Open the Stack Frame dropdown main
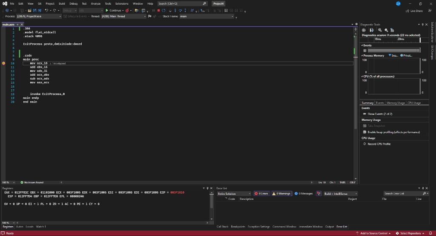 (207, 17)
